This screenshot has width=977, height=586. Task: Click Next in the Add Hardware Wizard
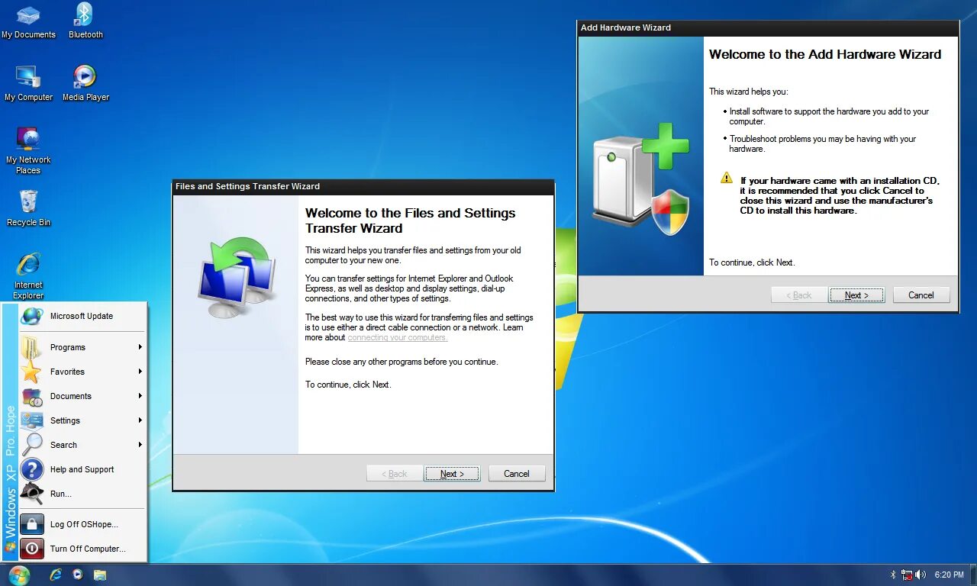tap(856, 295)
